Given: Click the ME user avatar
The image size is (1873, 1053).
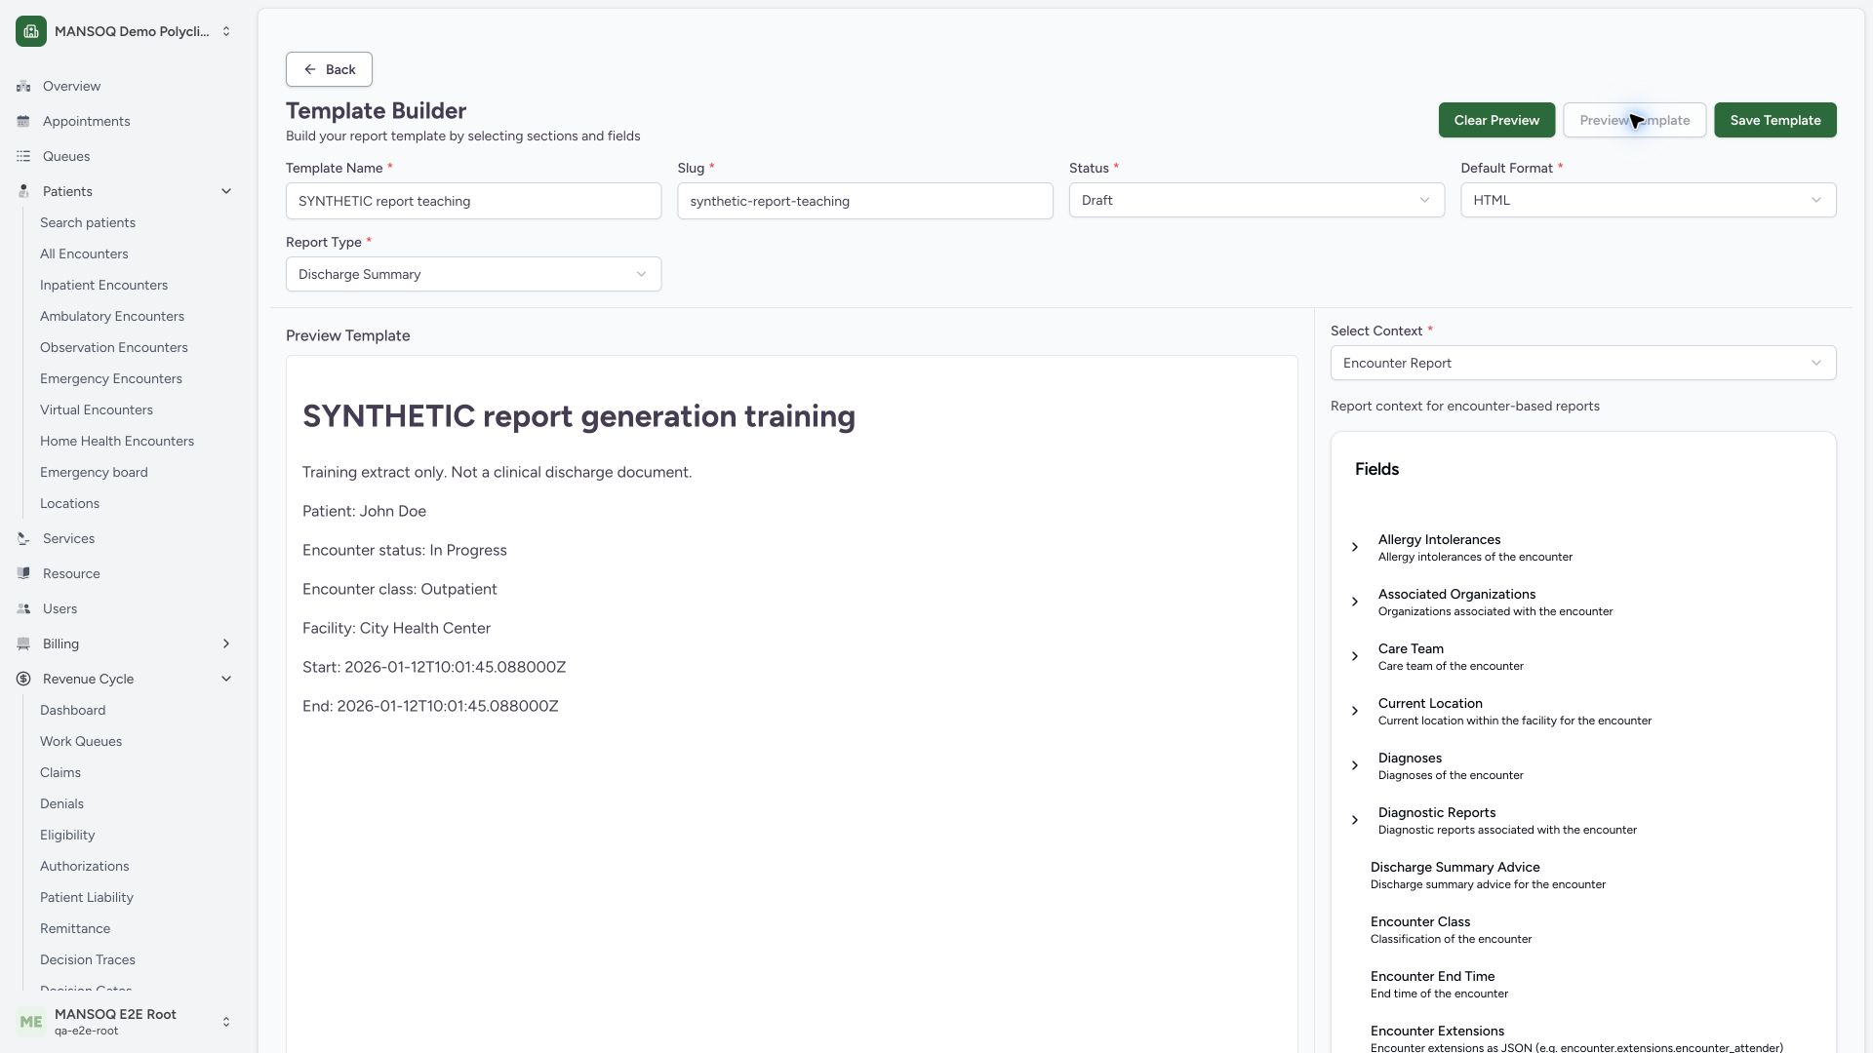Looking at the screenshot, I should pos(31,1022).
